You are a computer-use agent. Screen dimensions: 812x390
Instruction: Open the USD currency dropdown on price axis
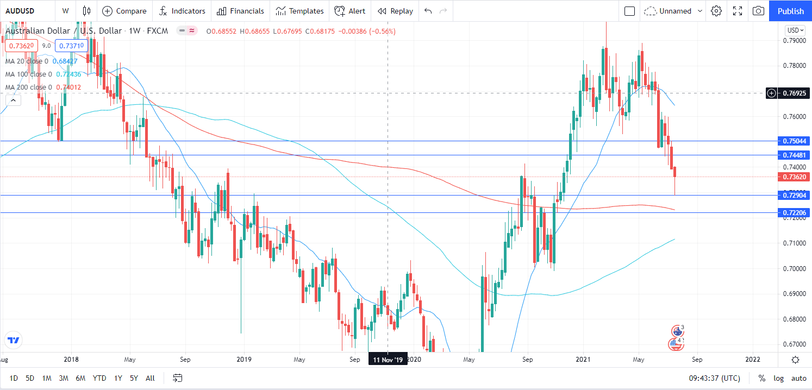[795, 30]
